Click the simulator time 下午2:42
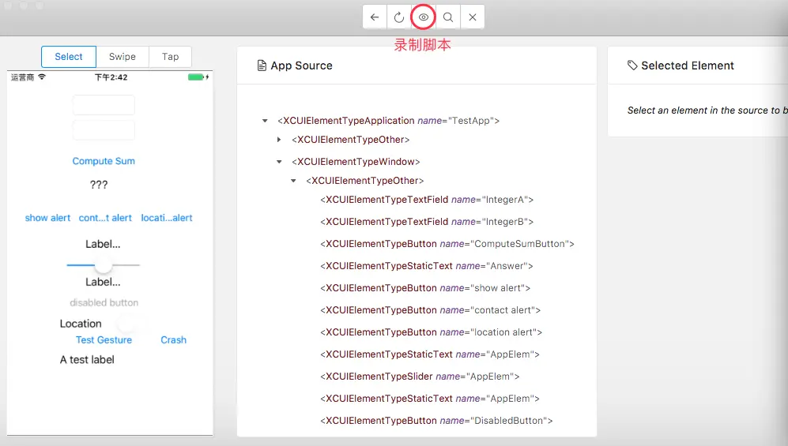 point(111,77)
